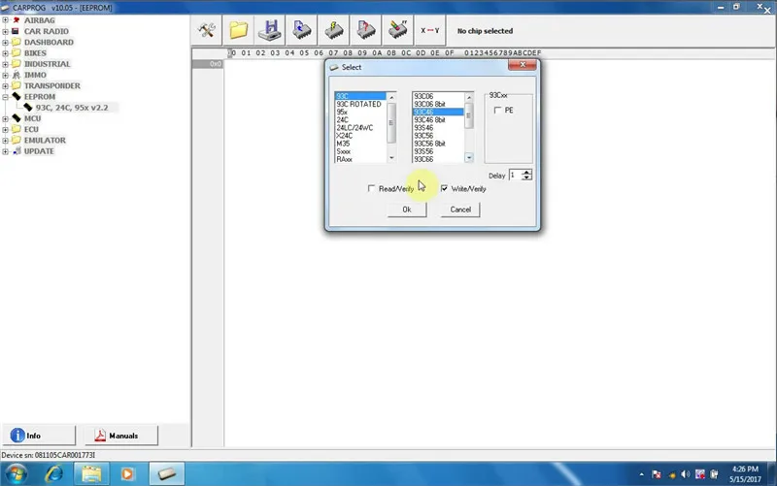The image size is (777, 486).
Task: Select 95x in the family list
Action: (342, 112)
